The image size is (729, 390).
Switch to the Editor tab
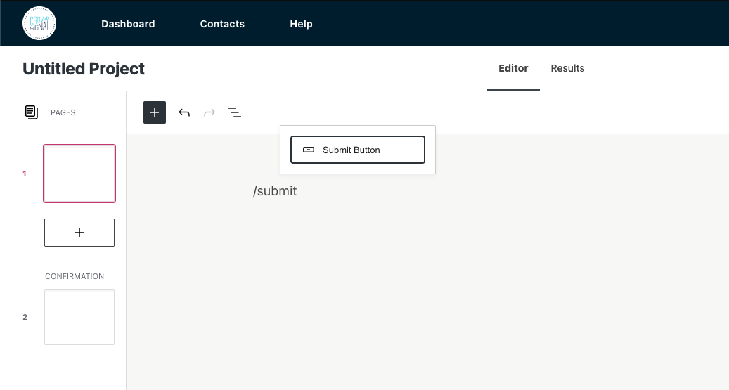click(513, 68)
